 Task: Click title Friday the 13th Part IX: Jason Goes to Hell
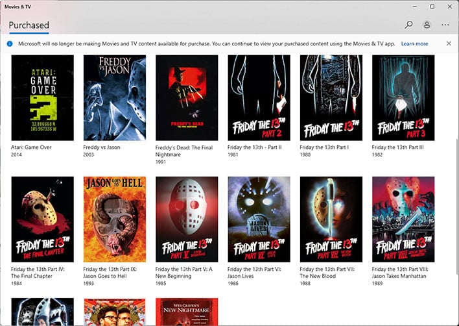[x=110, y=272]
